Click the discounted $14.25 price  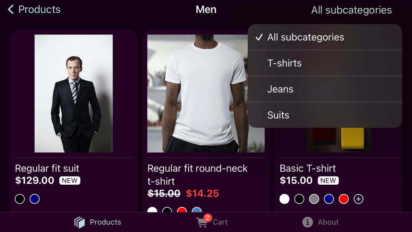click(203, 193)
